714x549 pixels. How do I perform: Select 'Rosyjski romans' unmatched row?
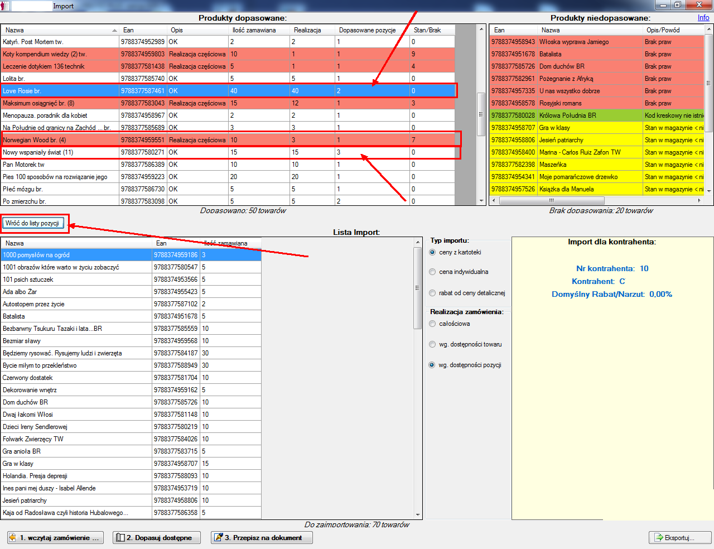pos(597,103)
